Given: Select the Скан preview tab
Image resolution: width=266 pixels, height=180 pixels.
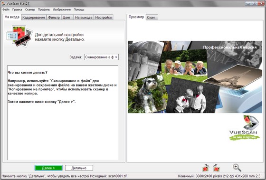Looking at the screenshot, I should pos(151,18).
